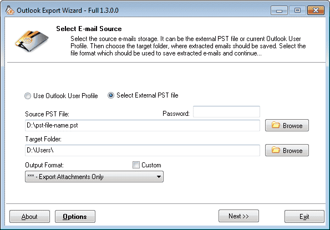Proceed with the Next >> button

[238, 216]
